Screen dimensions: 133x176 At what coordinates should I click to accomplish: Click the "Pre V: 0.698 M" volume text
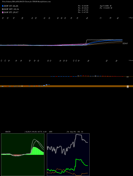point(106,8)
